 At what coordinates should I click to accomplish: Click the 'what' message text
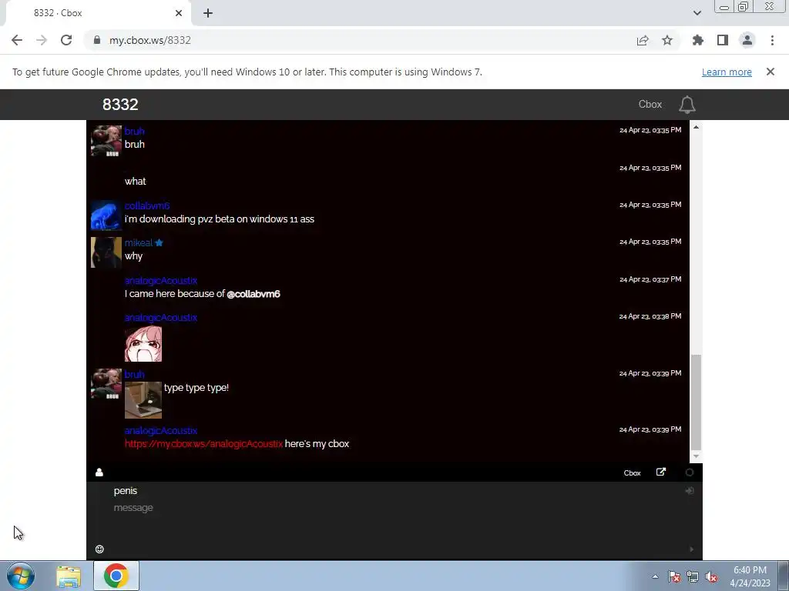(x=136, y=182)
